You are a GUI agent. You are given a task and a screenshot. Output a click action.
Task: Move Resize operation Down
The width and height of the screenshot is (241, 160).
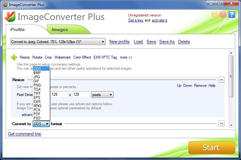[187, 86]
